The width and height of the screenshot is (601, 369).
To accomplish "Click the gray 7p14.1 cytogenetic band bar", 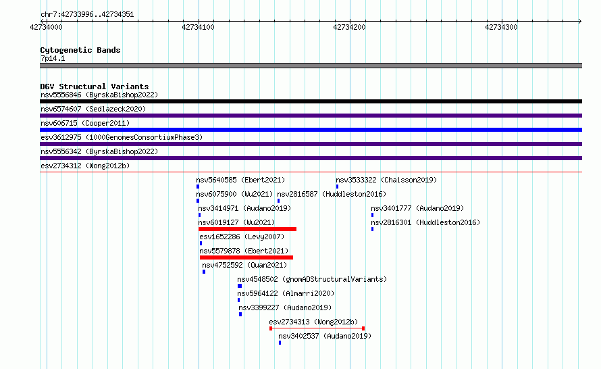I will coord(311,66).
